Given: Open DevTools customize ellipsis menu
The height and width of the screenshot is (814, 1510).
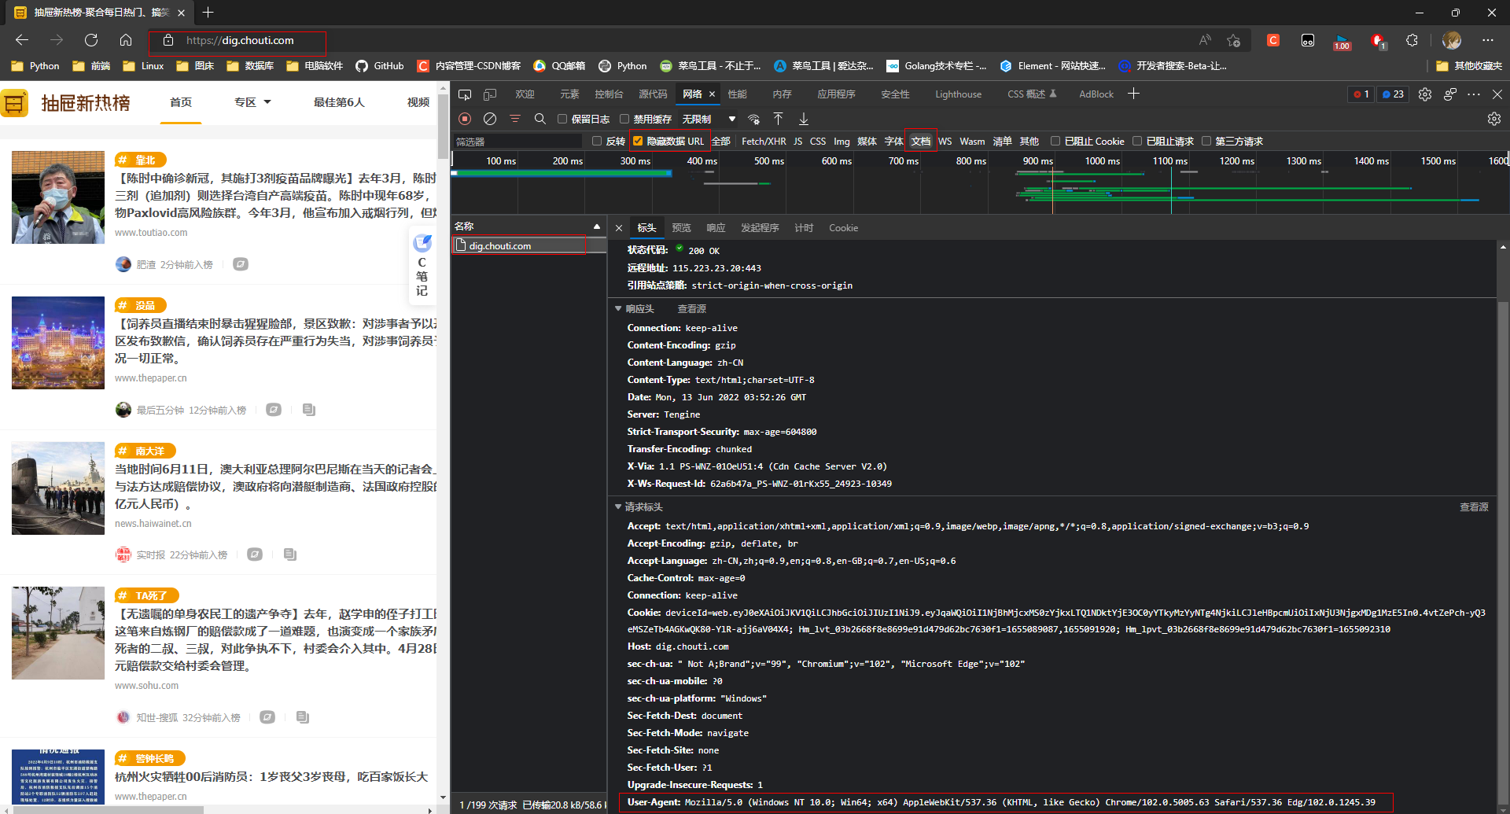Looking at the screenshot, I should [1474, 94].
